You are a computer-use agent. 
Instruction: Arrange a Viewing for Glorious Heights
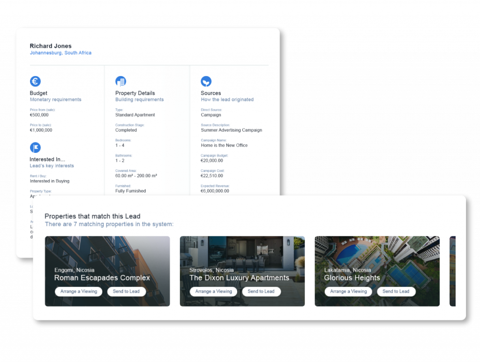pos(348,291)
